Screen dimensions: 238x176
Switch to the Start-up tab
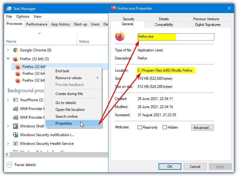pyautogui.click(x=80, y=24)
